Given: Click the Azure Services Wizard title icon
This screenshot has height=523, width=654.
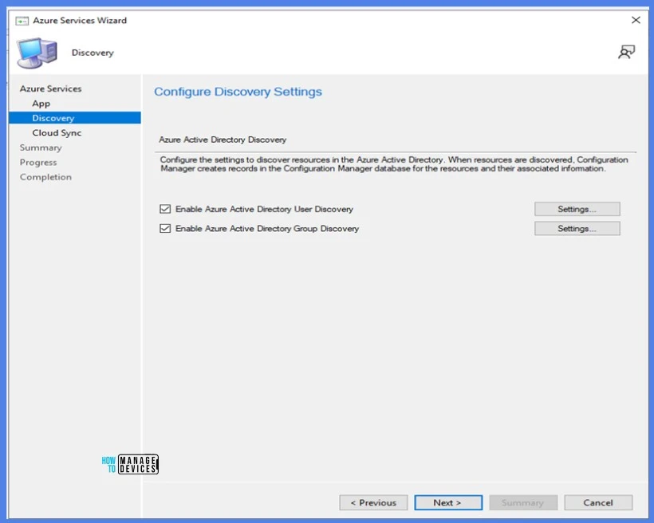Looking at the screenshot, I should pyautogui.click(x=22, y=21).
